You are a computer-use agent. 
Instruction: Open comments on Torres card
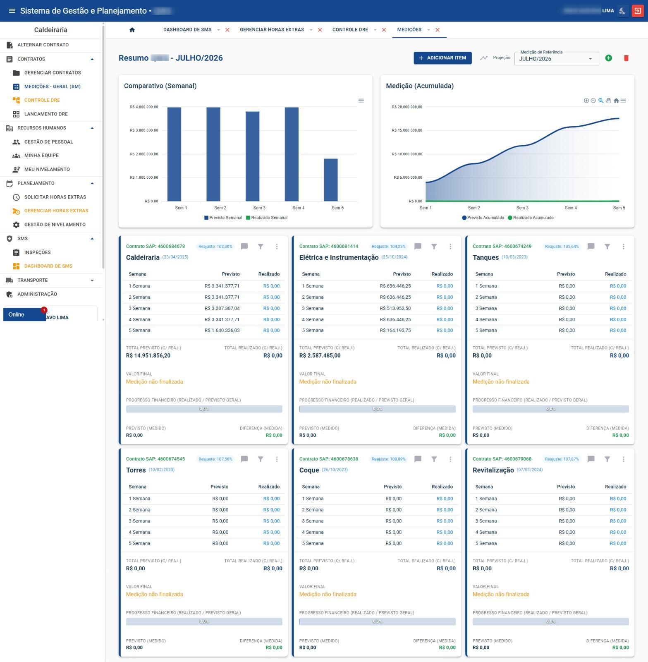pyautogui.click(x=244, y=459)
